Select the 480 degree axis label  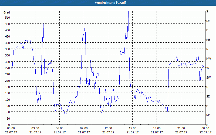pos(8,24)
